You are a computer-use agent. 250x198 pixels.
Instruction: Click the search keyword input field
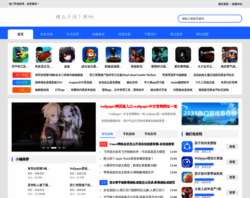(210, 19)
